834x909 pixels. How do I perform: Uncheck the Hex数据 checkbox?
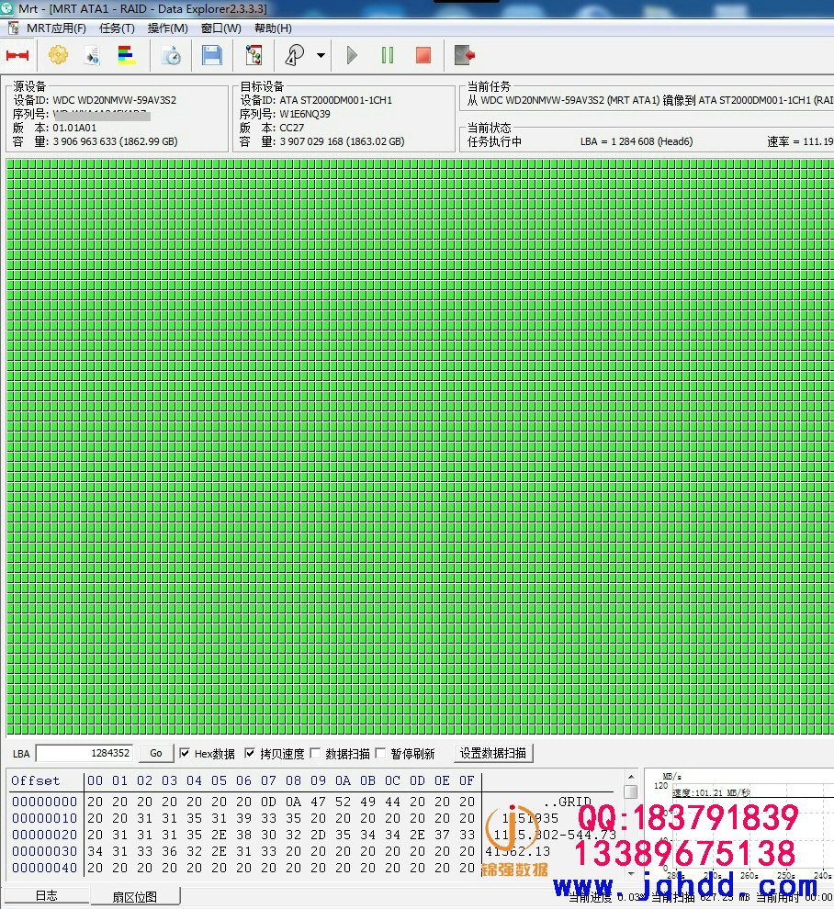point(185,753)
